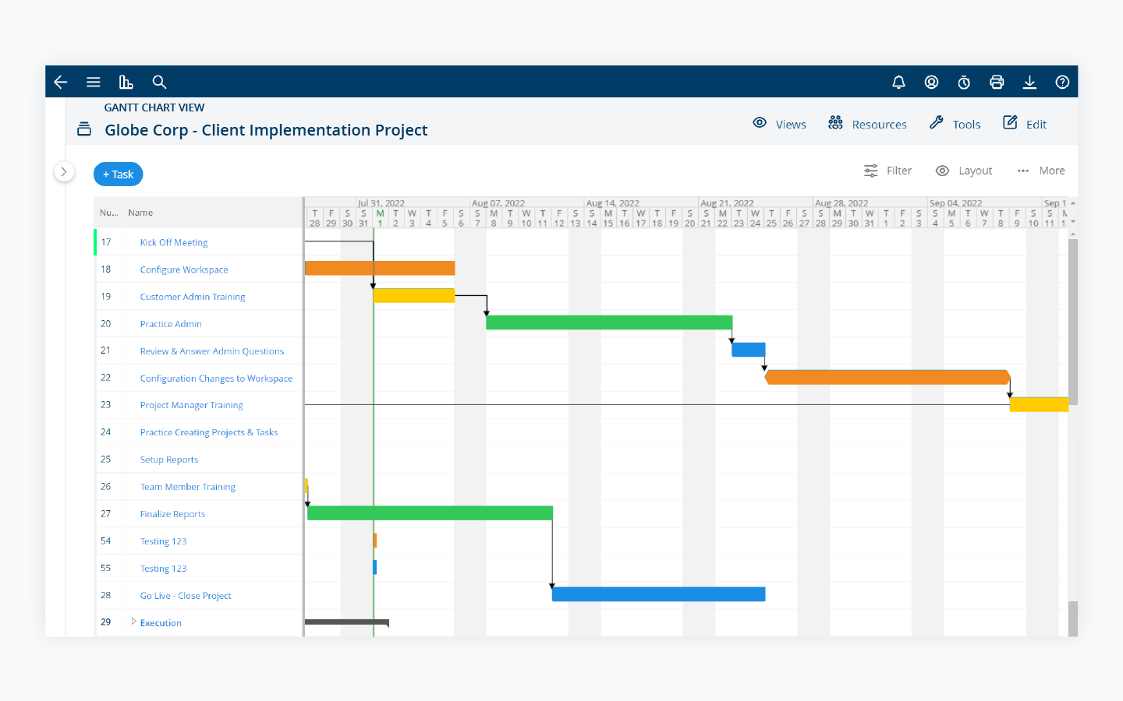
Task: Open the Customer Admin Training task
Action: tap(193, 297)
